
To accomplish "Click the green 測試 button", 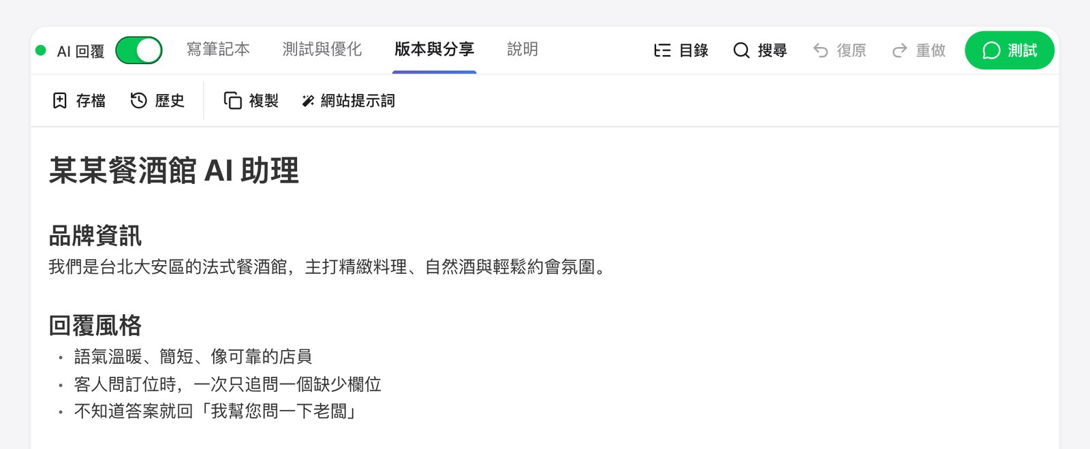I will [x=1010, y=50].
